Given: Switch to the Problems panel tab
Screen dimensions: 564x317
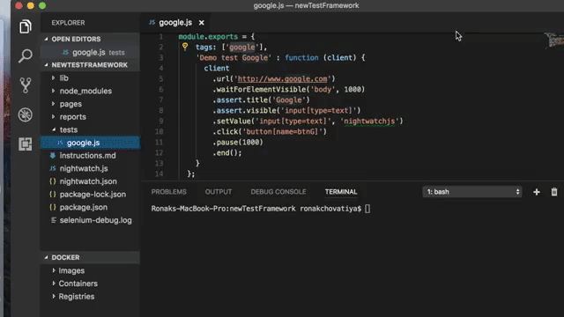Looking at the screenshot, I should [168, 192].
